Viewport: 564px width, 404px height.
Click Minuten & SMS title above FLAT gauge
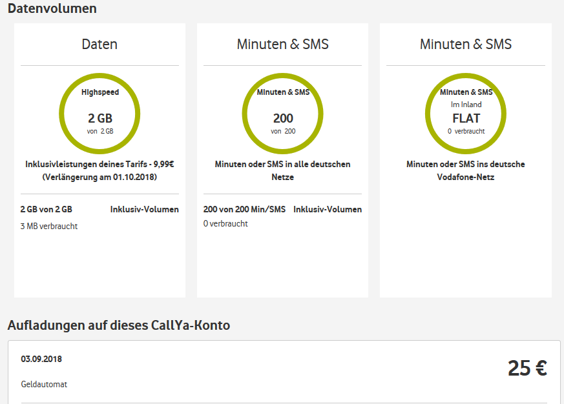[465, 44]
